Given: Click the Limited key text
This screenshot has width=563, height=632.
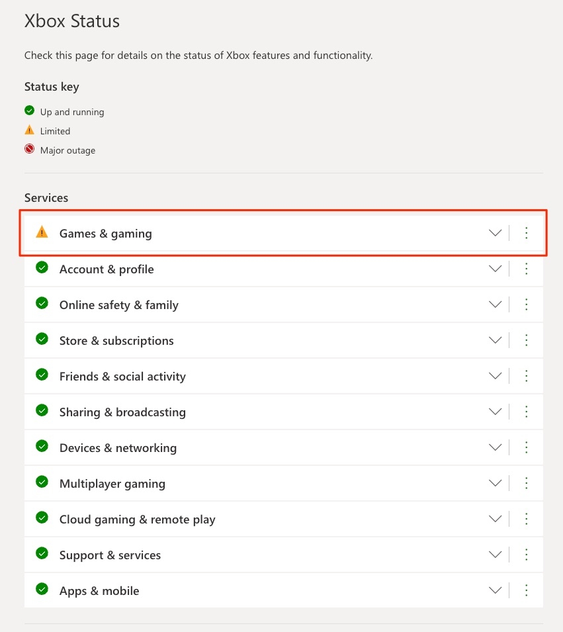Looking at the screenshot, I should (55, 132).
